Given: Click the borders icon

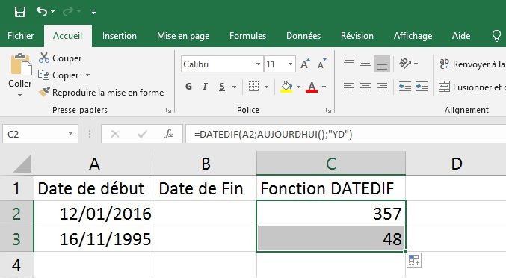Looking at the screenshot, I should click(253, 87).
